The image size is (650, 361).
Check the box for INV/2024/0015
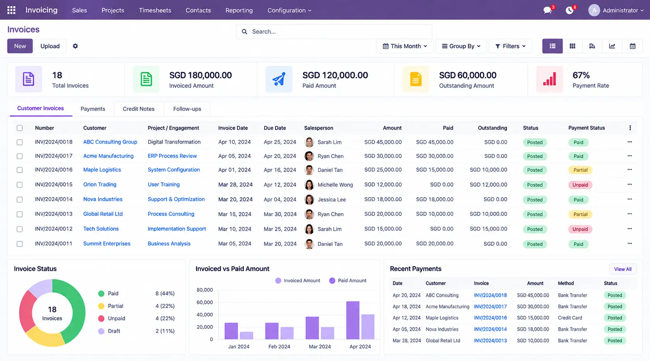[x=20, y=185]
